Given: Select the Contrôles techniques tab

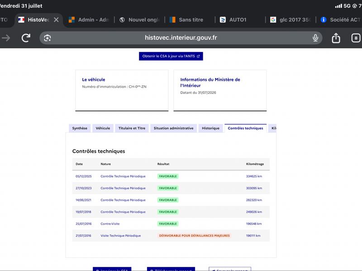Looking at the screenshot, I should [245, 128].
